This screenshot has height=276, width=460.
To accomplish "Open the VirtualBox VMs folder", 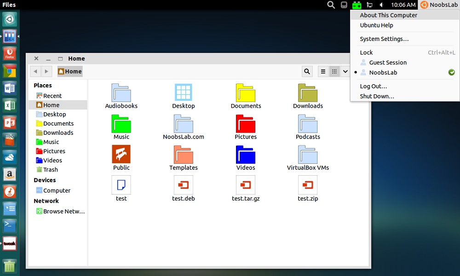I will click(x=308, y=155).
